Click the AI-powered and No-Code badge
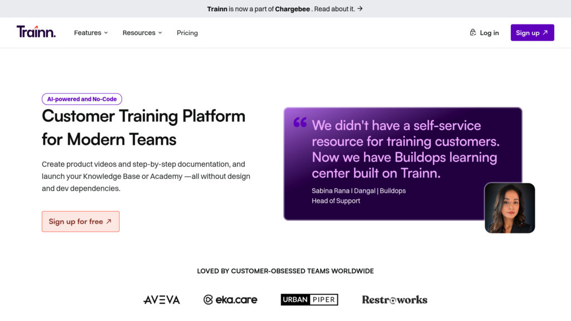Screen dimensions: 571x321 (82, 99)
